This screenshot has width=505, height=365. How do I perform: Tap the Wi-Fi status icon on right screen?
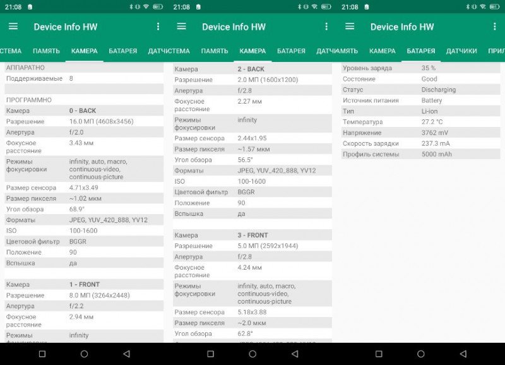(483, 7)
